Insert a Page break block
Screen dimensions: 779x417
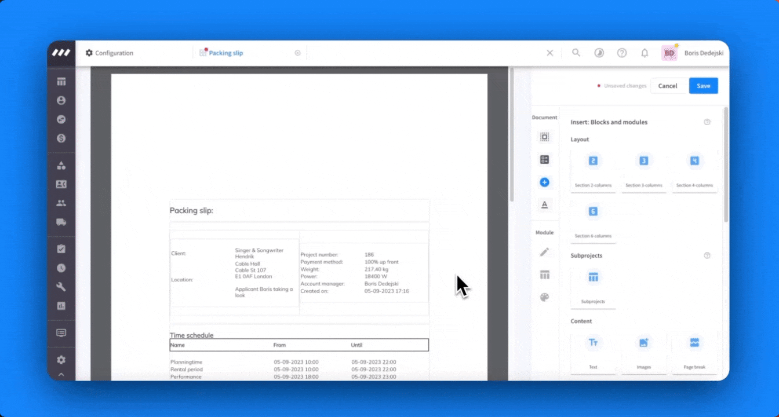click(694, 353)
